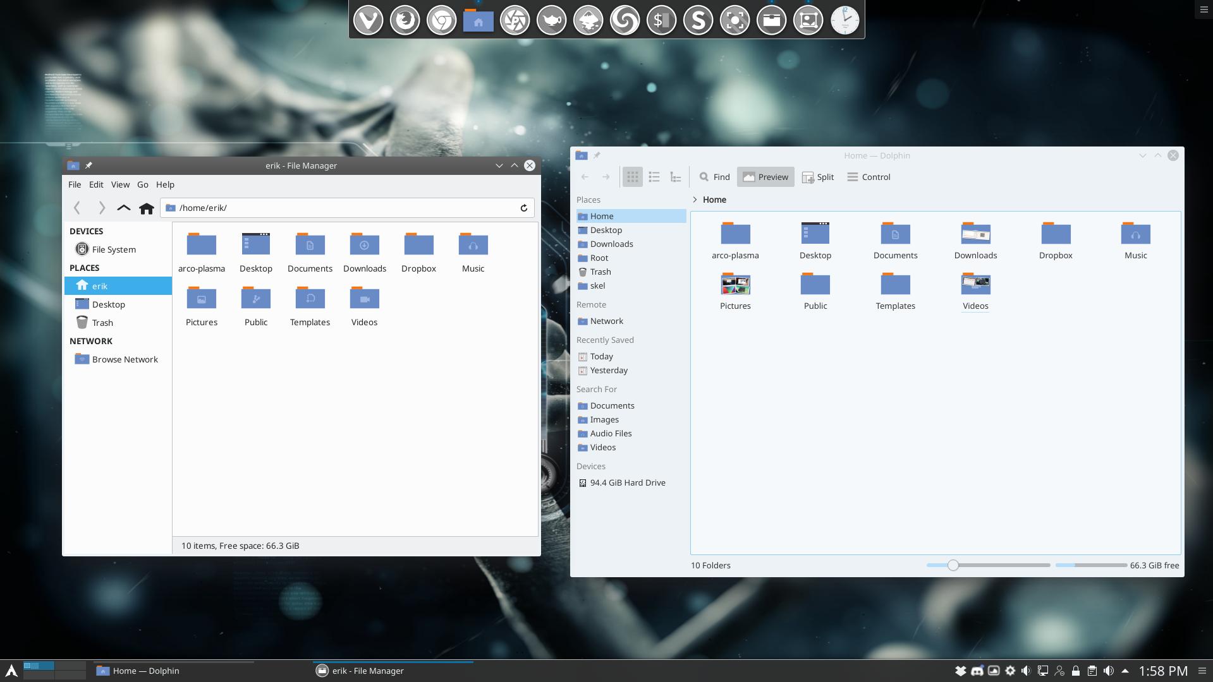Viewport: 1213px width, 682px height.
Task: Click the back arrow in Dolphin
Action: point(585,177)
